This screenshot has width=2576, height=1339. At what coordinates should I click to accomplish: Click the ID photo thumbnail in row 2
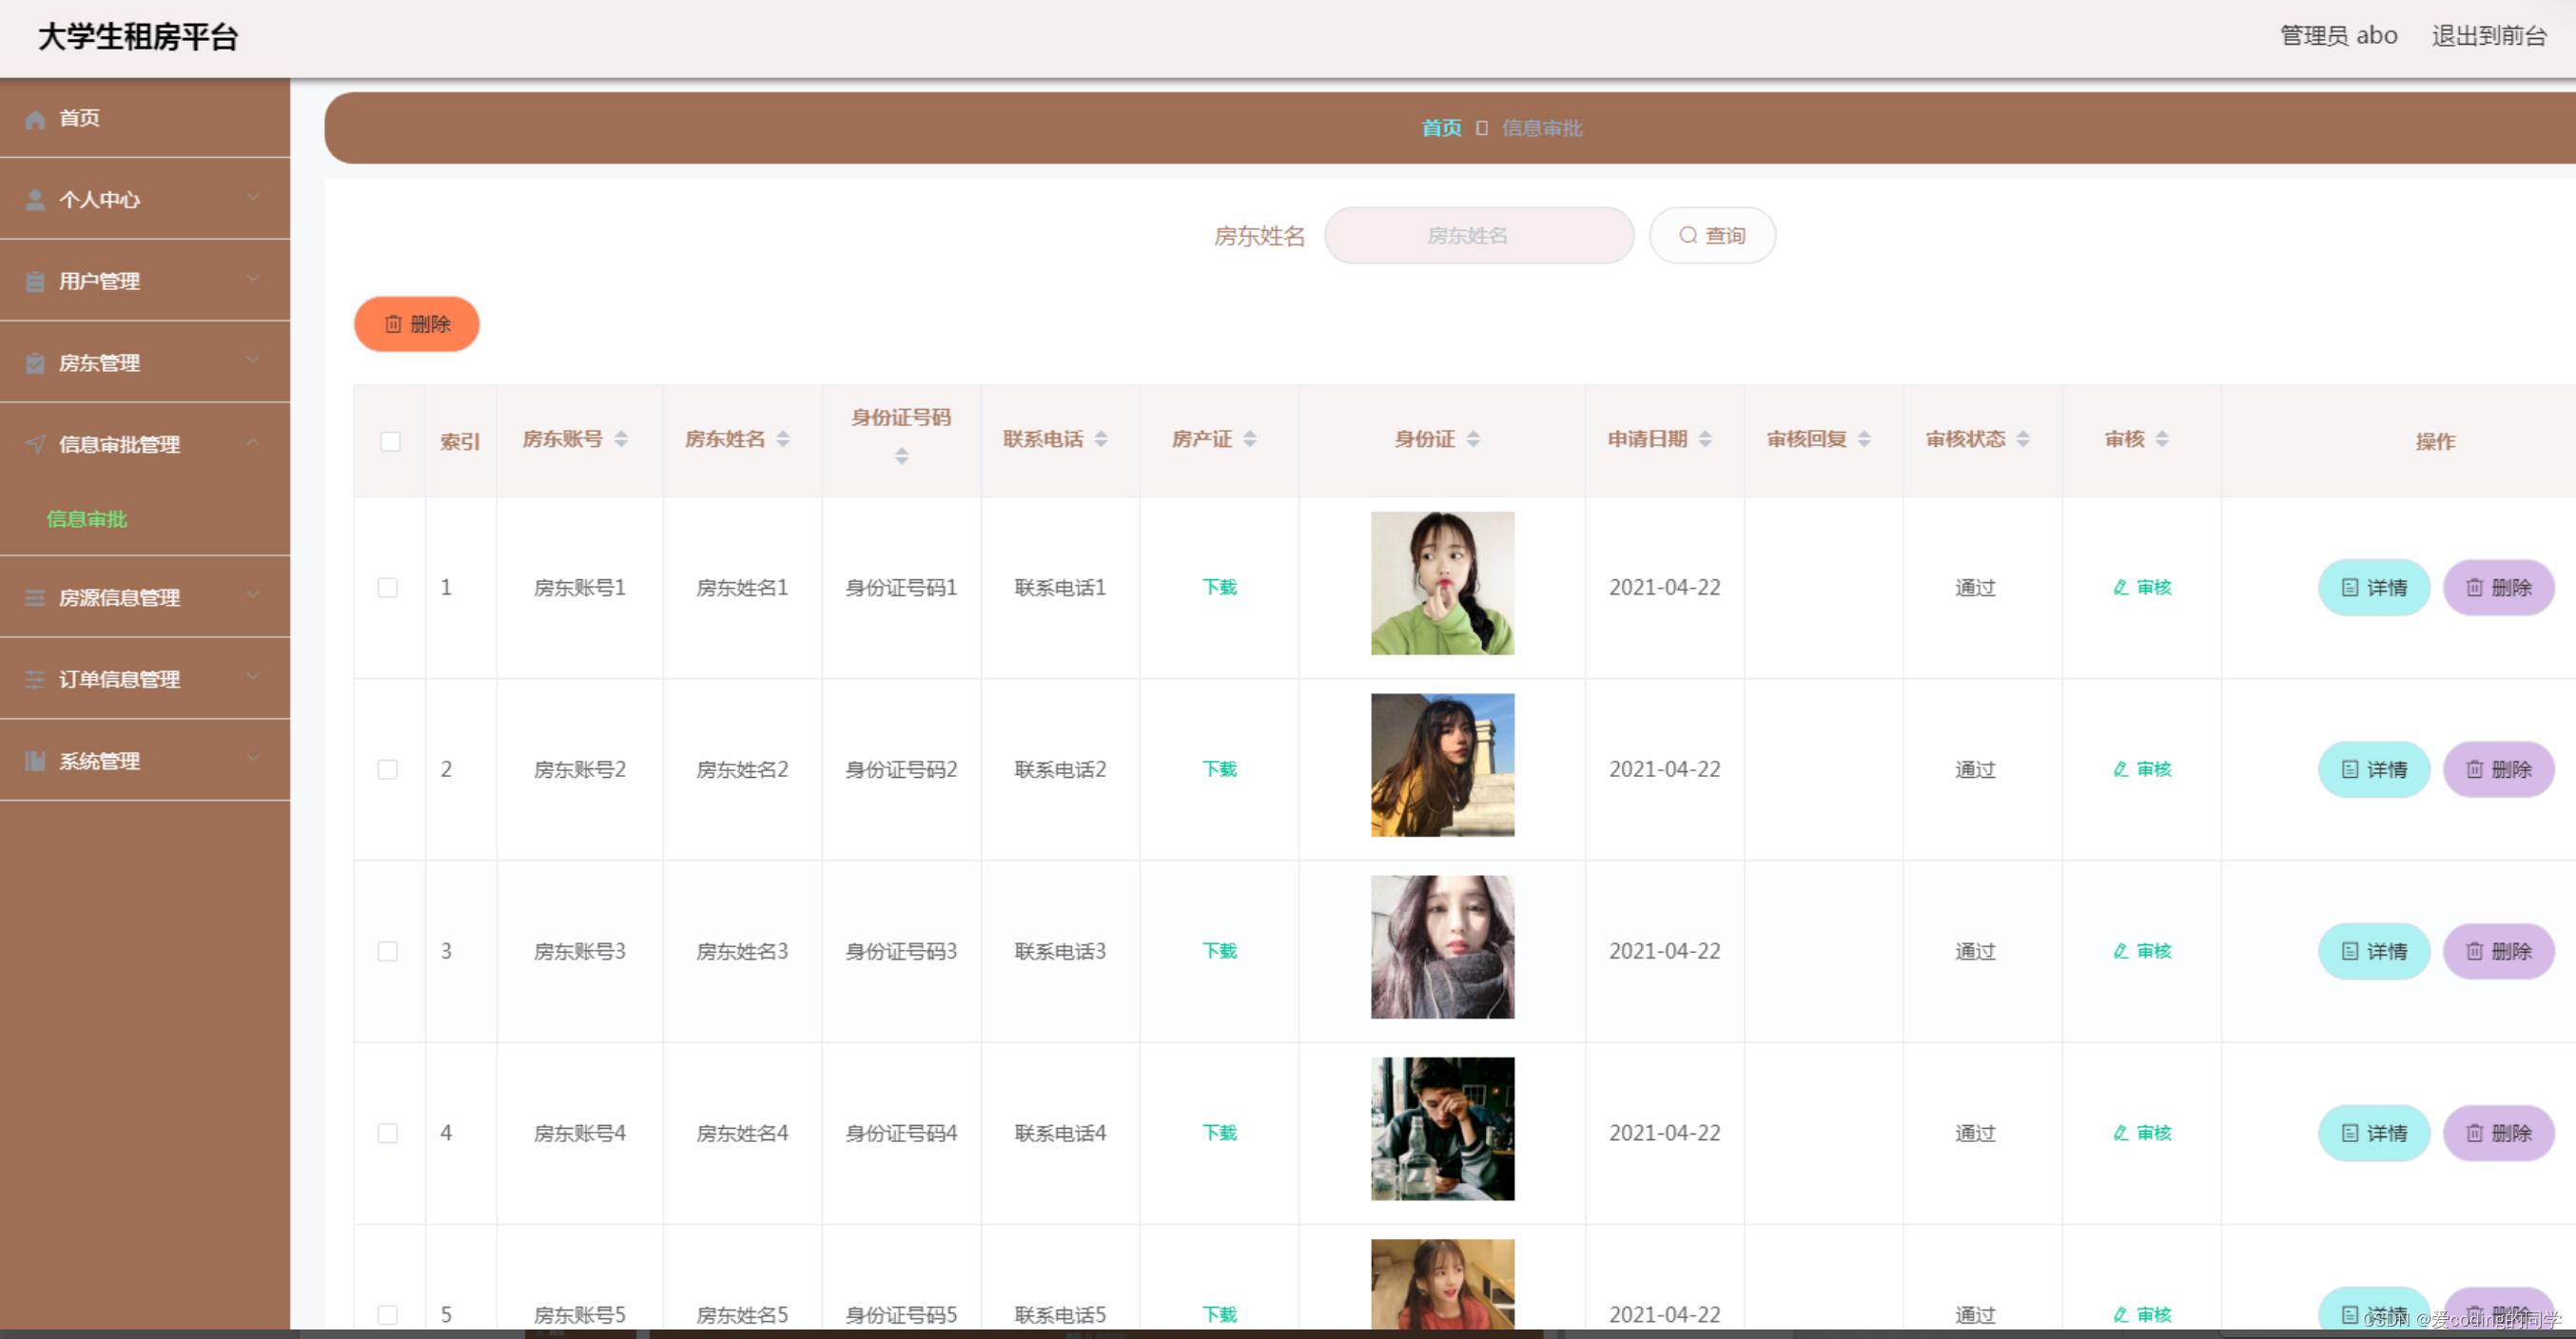click(x=1441, y=765)
